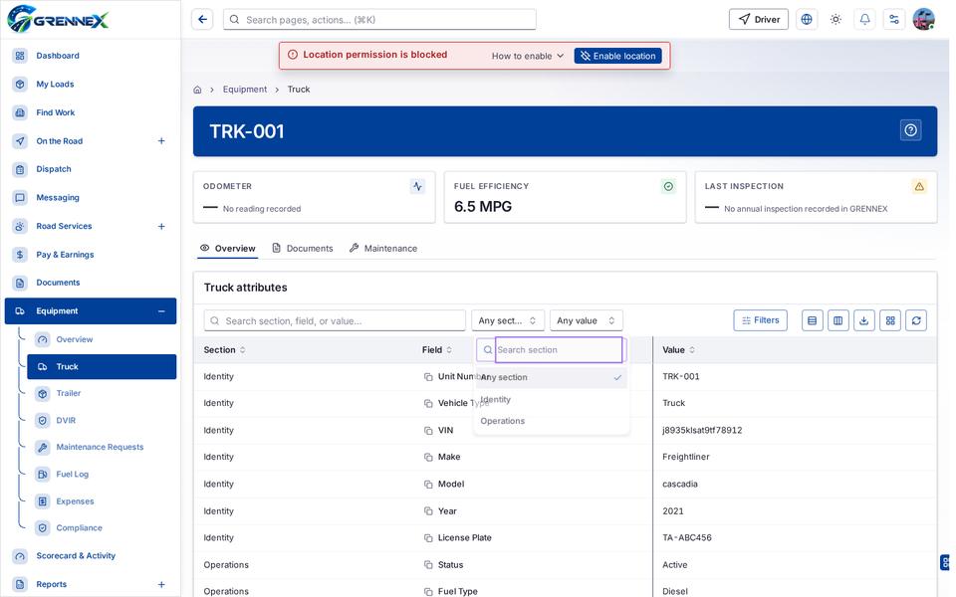Switch to the Maintenance tab

[383, 249]
